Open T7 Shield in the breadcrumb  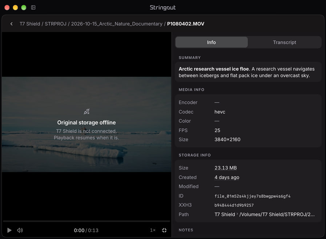(30, 24)
